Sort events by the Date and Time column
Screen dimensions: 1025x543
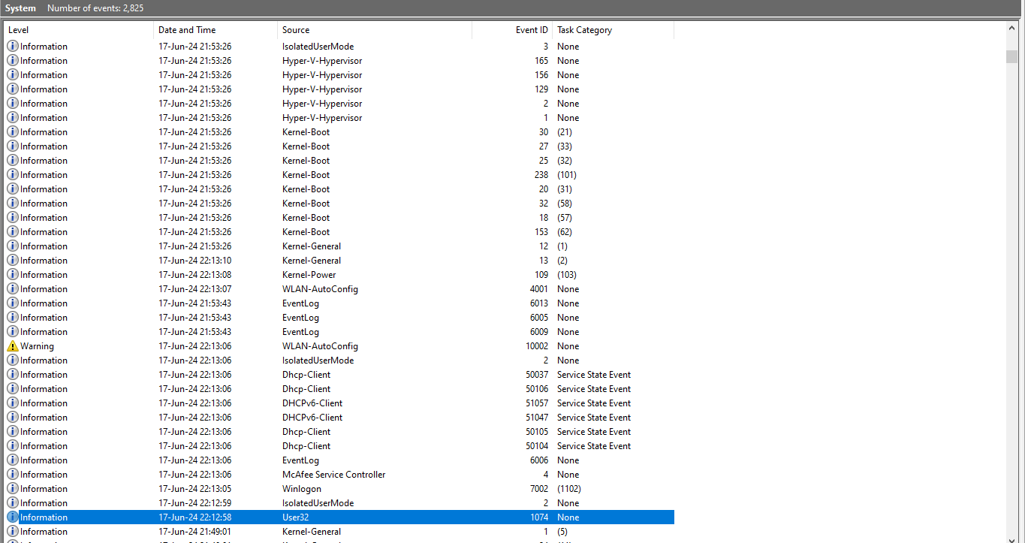[216, 30]
